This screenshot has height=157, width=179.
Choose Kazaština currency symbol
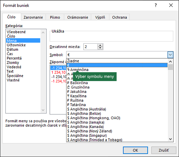(x=117, y=96)
